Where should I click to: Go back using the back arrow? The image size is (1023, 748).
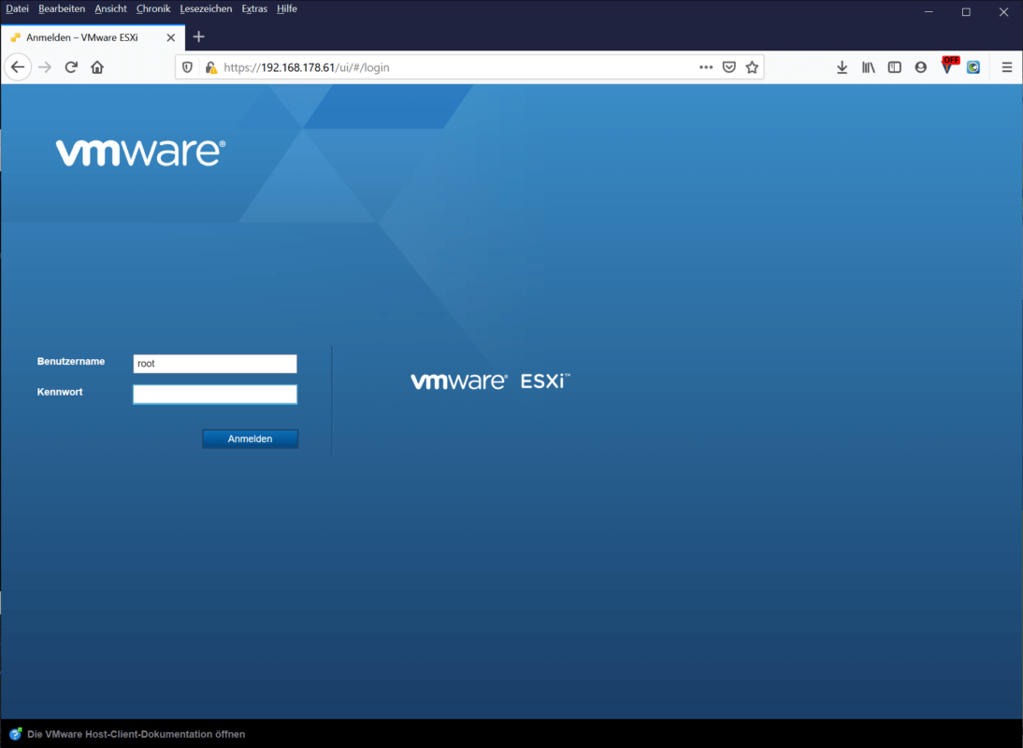[x=18, y=66]
